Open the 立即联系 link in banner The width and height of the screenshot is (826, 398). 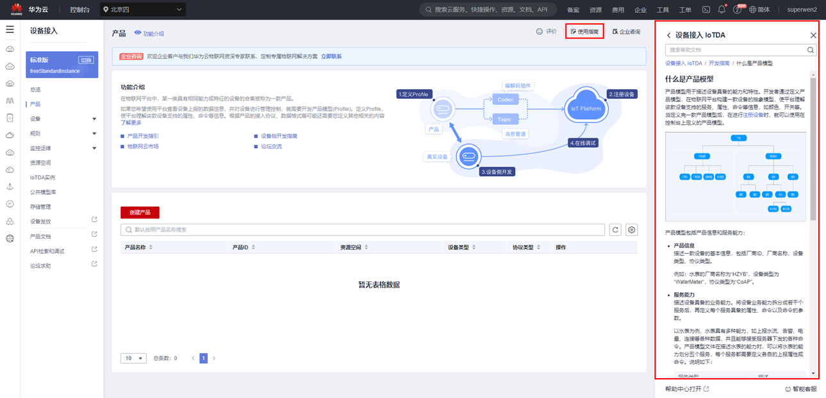click(x=331, y=56)
